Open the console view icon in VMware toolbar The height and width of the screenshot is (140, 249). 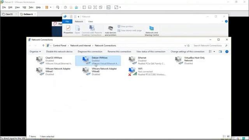coord(108,7)
